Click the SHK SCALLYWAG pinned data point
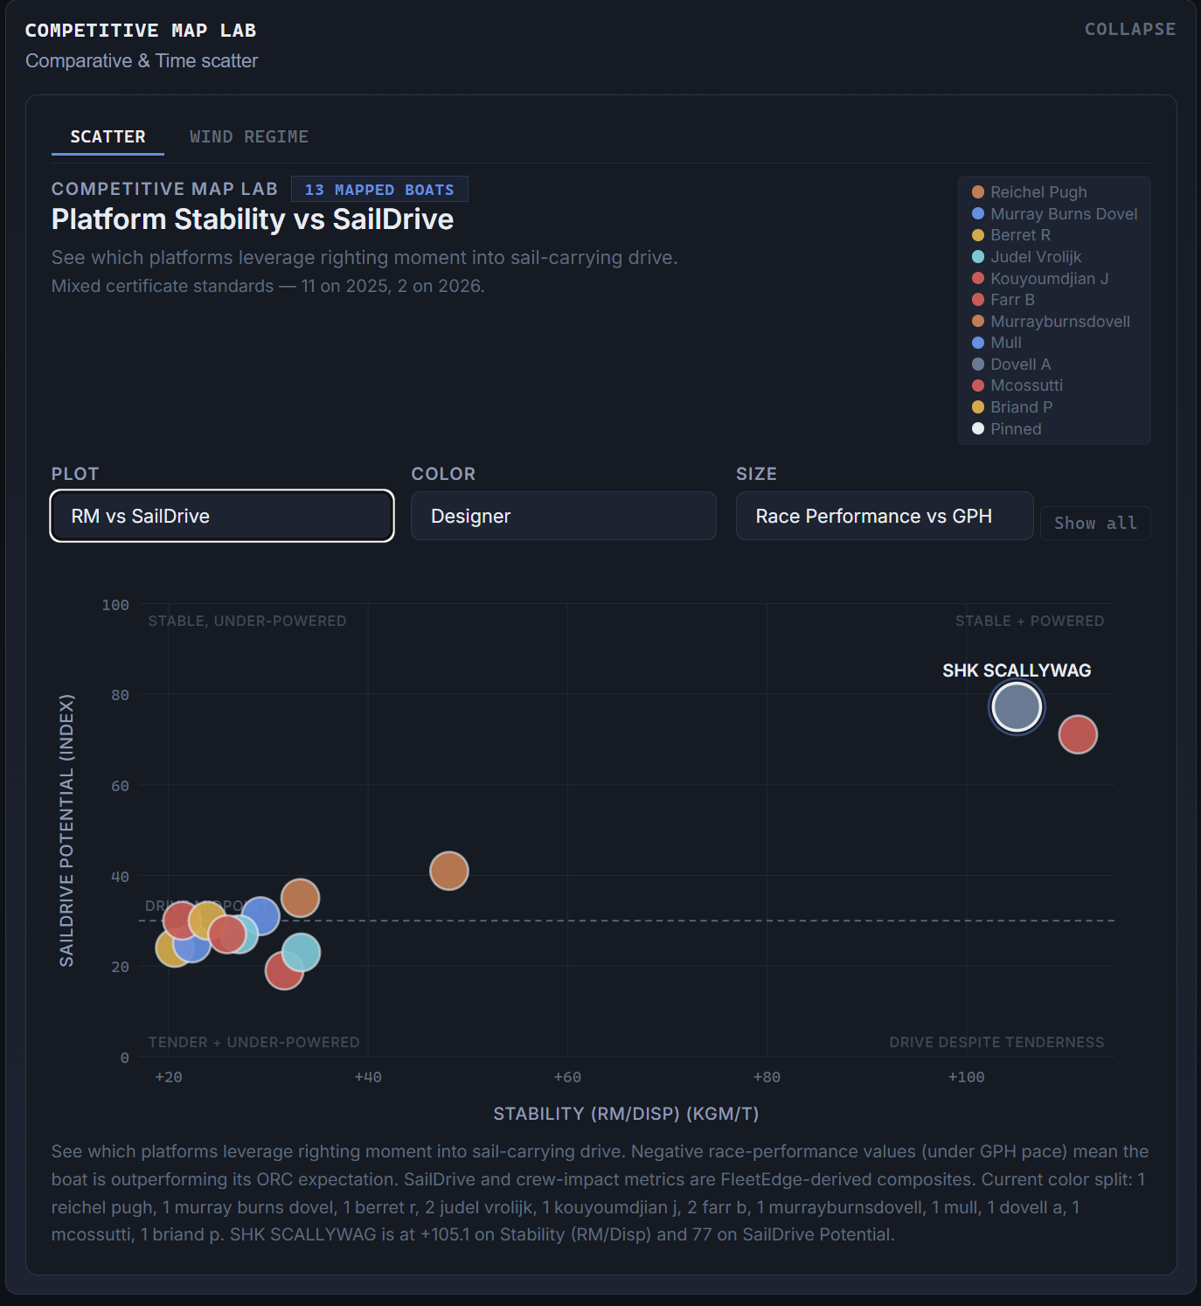 pyautogui.click(x=1017, y=706)
